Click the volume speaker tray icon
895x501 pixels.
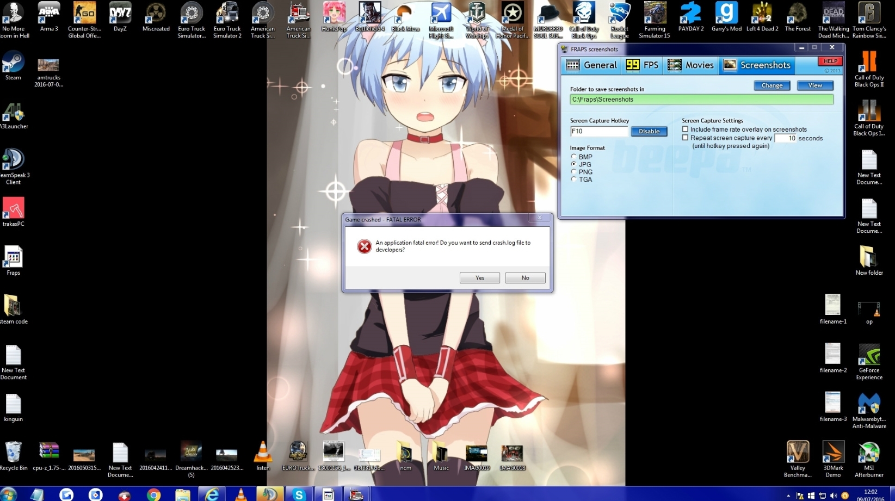[x=834, y=496]
